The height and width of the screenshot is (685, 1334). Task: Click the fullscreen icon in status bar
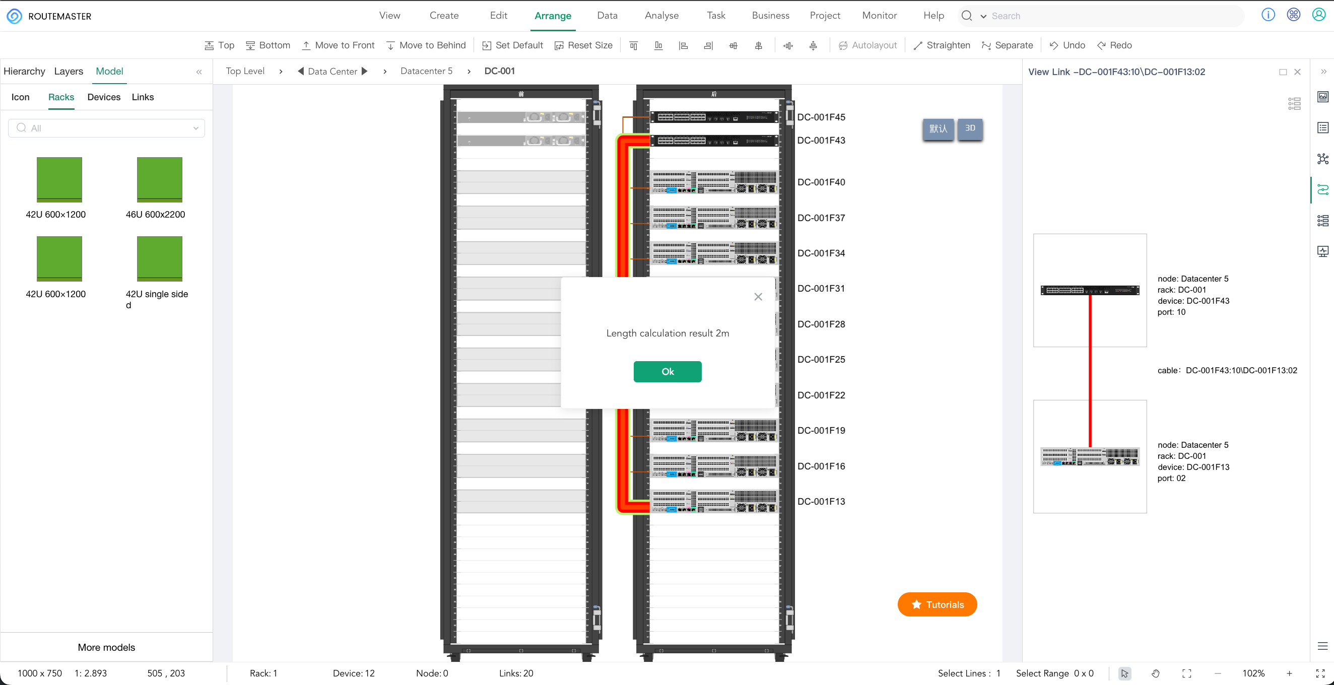[x=1320, y=673]
